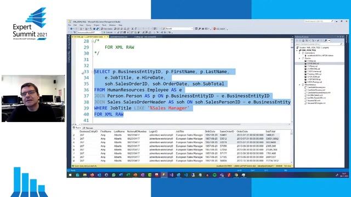Collapse the XML_JSON_TSQL project node

coord(297,50)
